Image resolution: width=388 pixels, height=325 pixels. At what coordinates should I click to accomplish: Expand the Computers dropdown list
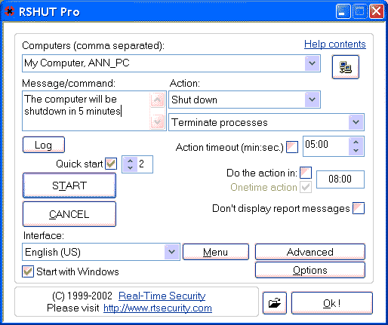point(313,63)
